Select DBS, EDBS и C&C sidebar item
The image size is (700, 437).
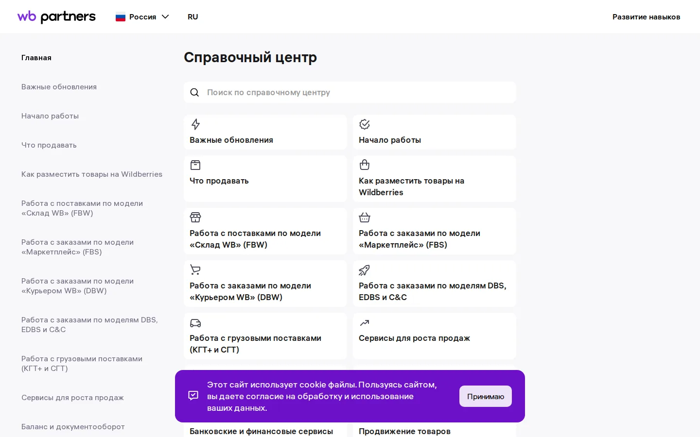coord(89,325)
